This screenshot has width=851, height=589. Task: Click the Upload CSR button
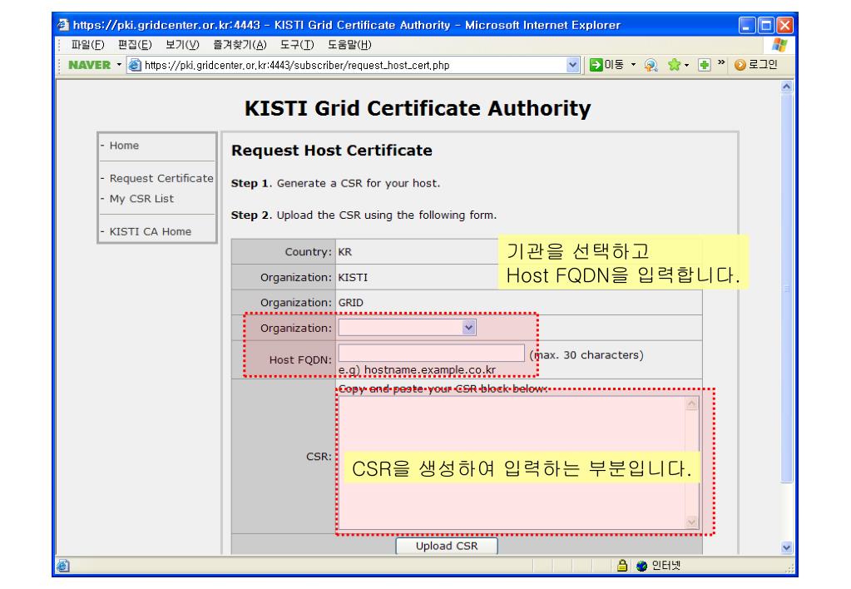tap(447, 546)
